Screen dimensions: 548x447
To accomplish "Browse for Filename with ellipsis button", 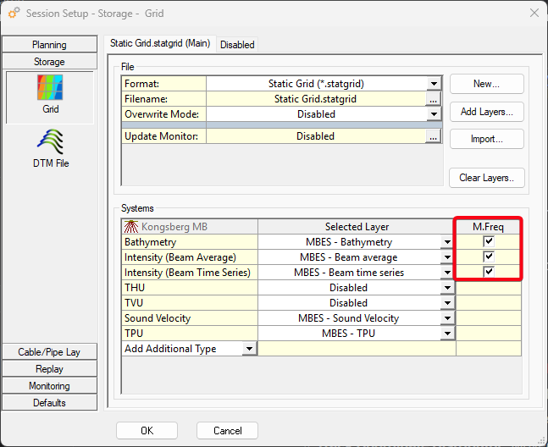I will pos(434,99).
